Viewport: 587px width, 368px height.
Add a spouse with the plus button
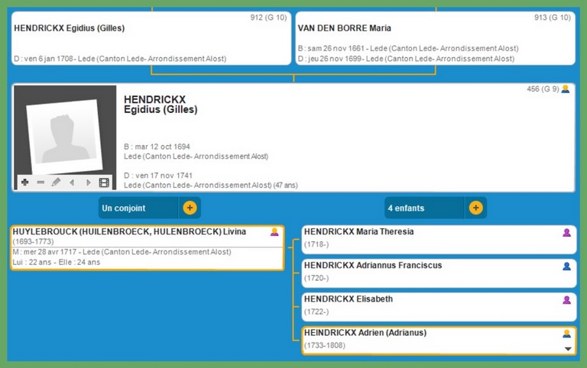click(x=190, y=208)
